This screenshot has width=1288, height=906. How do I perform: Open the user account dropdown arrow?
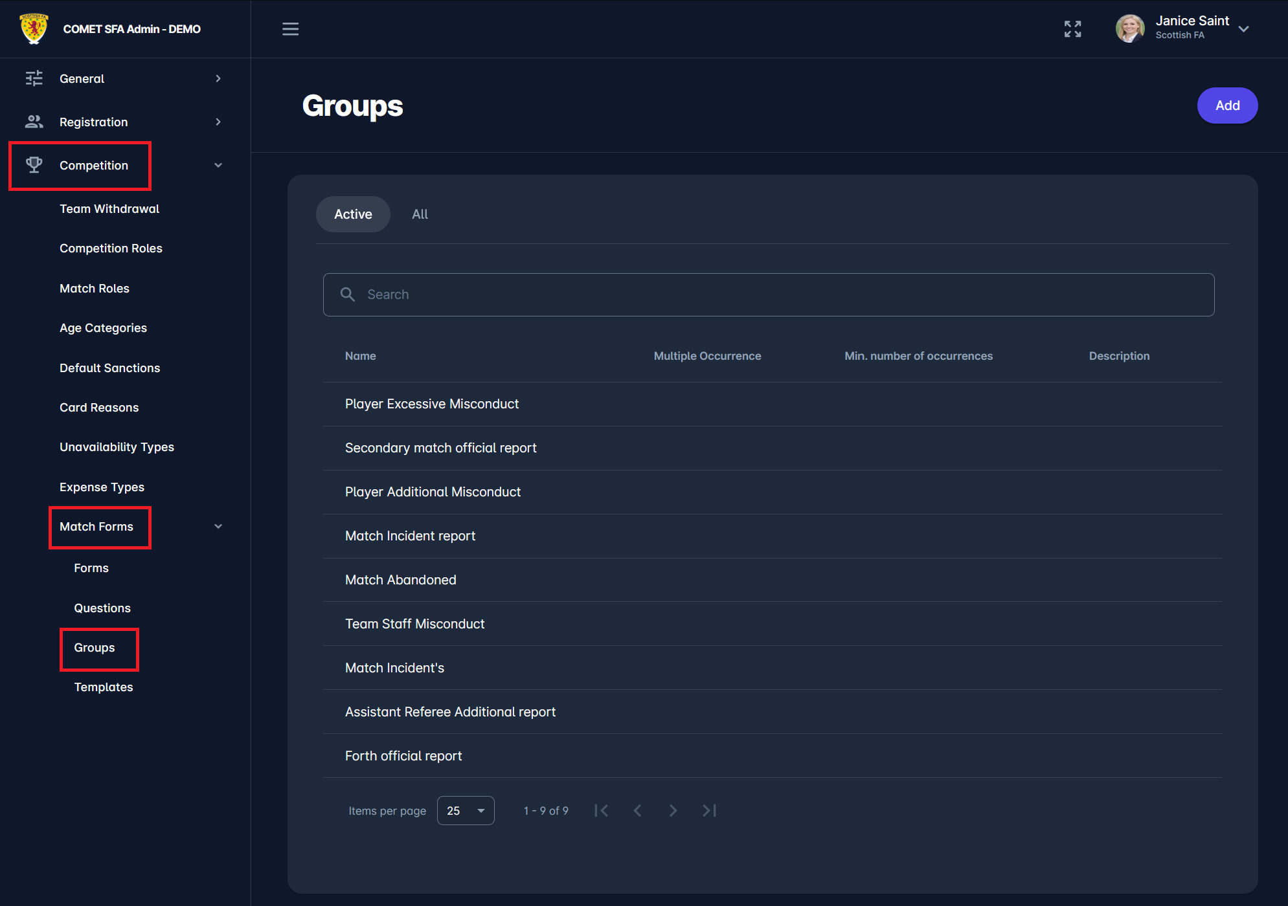point(1243,29)
